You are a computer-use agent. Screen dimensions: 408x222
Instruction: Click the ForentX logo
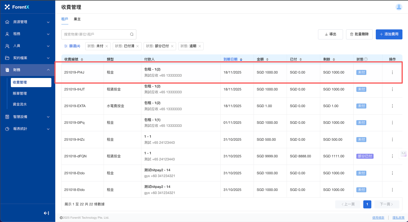[x=17, y=7]
